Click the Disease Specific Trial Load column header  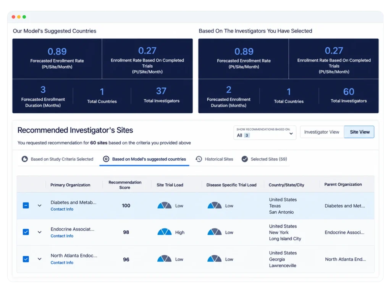pos(231,185)
